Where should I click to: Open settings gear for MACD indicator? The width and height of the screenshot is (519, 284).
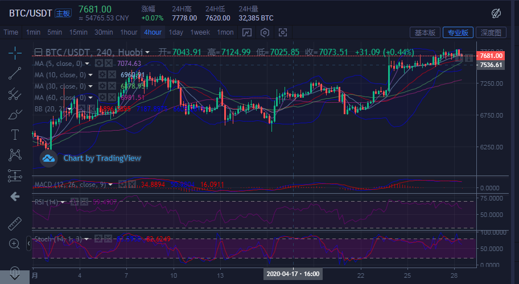click(122, 184)
